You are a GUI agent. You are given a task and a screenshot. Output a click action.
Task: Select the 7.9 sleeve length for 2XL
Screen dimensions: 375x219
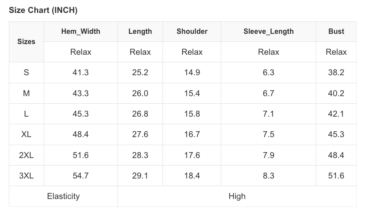point(269,155)
